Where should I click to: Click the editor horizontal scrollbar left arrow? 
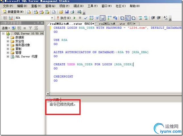pyautogui.click(x=48, y=94)
